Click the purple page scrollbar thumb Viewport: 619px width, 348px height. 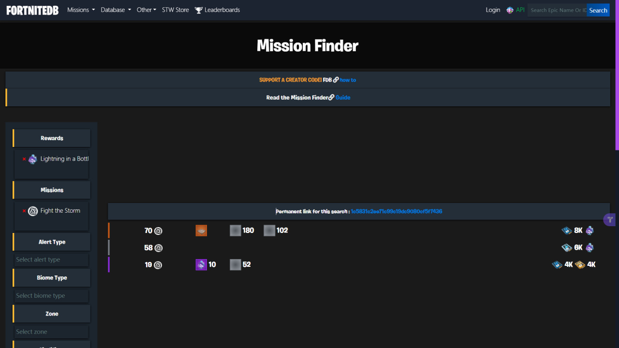[x=617, y=75]
